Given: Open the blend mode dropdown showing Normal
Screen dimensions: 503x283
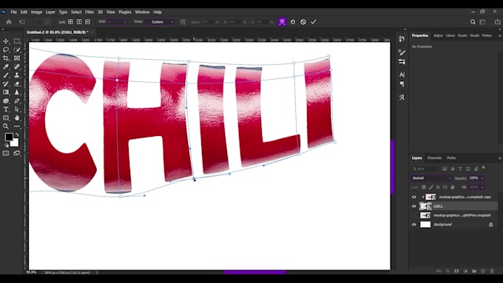Looking at the screenshot, I should coord(431,178).
